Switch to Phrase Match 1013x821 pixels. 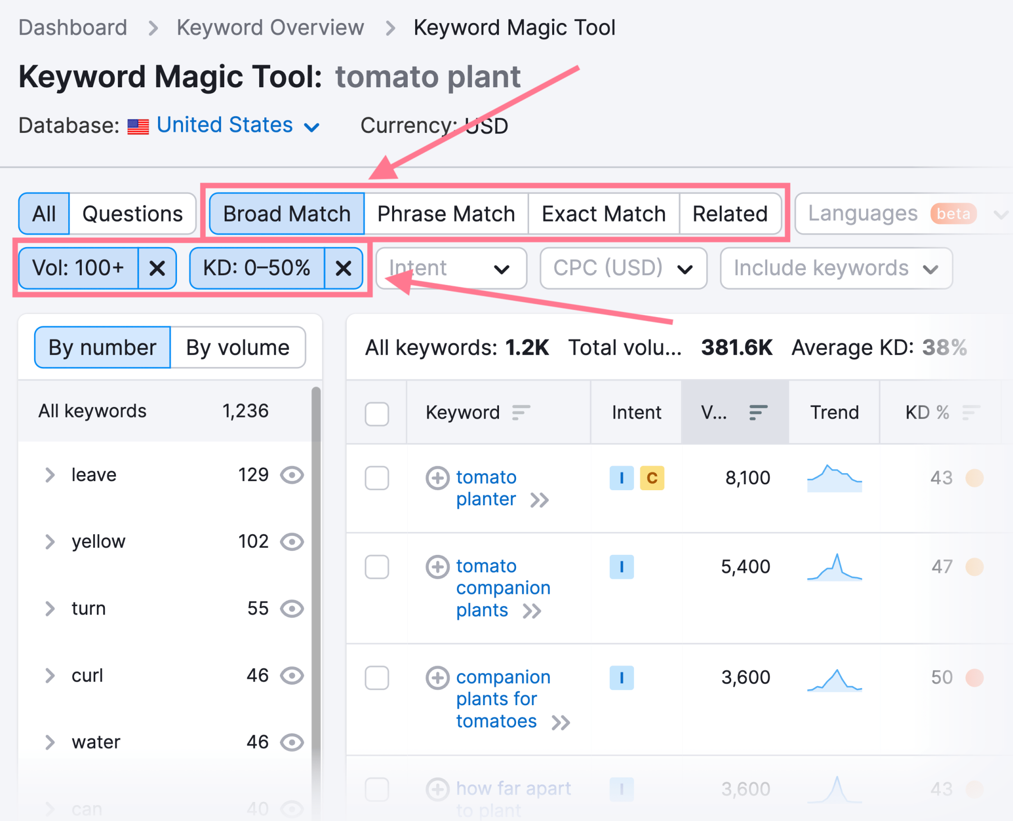coord(446,214)
